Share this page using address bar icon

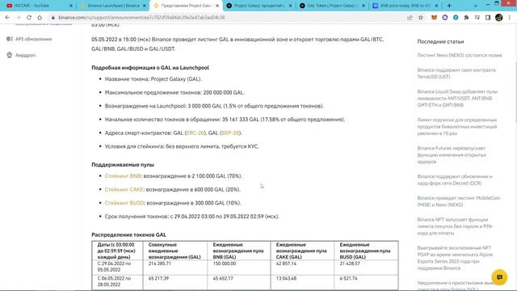pos(410,18)
